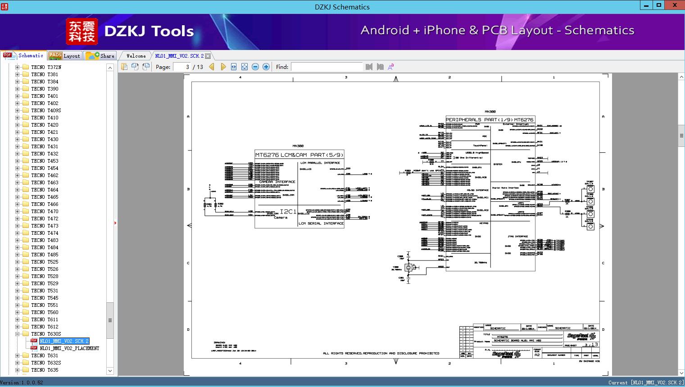Click the find previous result icon
The image size is (685, 387).
tap(369, 67)
